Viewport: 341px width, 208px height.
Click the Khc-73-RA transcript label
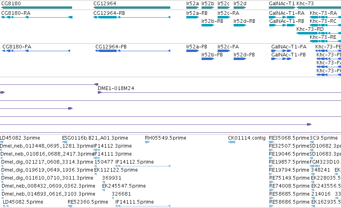click(x=323, y=13)
